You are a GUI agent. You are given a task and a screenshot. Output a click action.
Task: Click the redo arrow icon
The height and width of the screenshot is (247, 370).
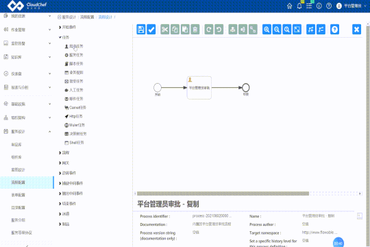209,30
